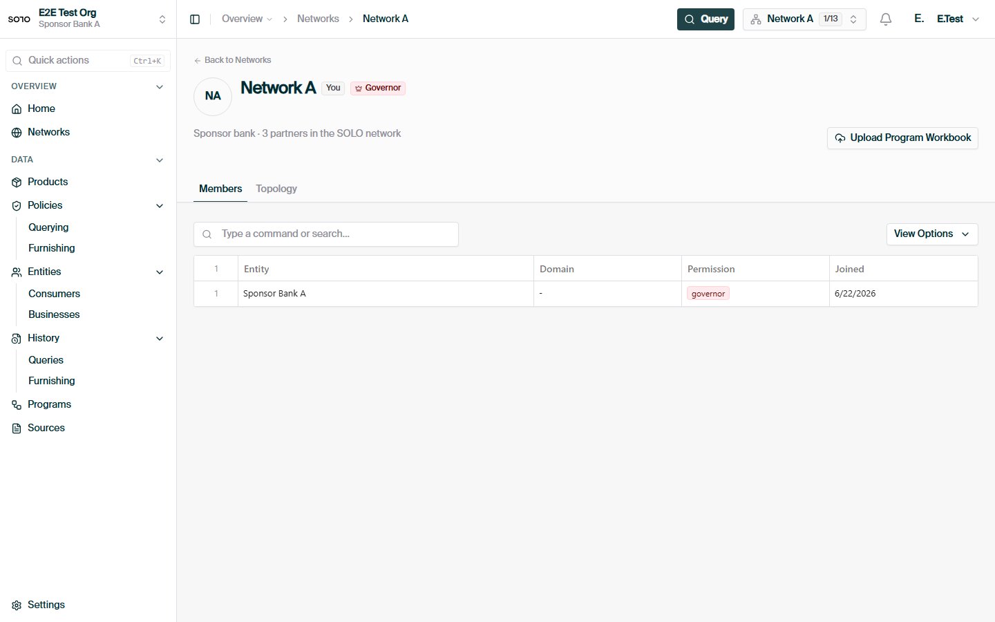Open the Network A selector dropdown
Screen dimensions: 995x622
[x=804, y=19]
